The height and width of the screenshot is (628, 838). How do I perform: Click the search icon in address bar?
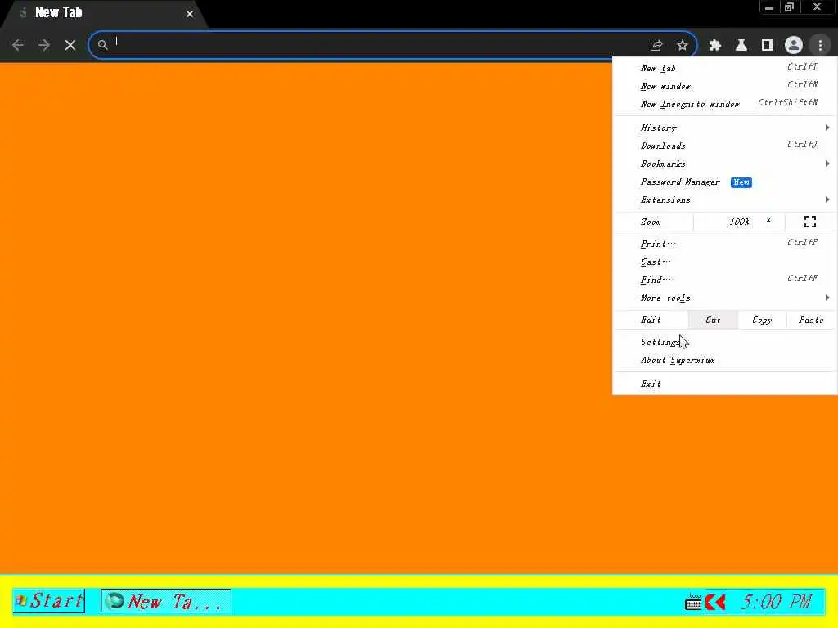click(x=102, y=45)
